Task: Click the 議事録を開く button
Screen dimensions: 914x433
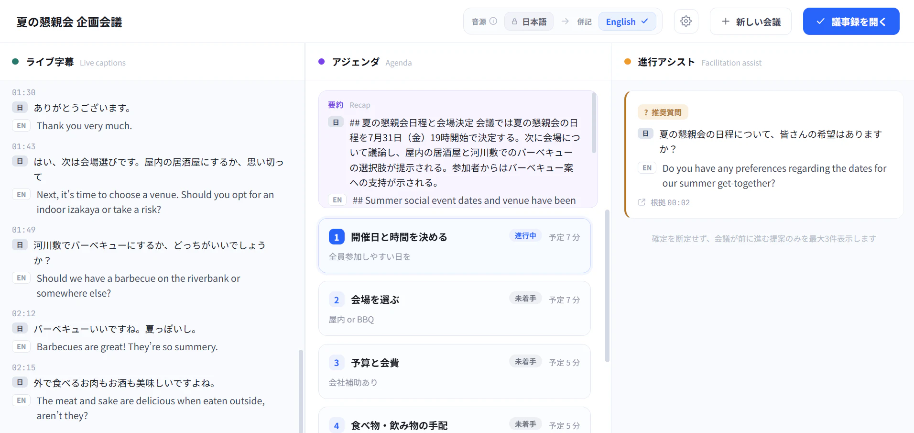Action: click(x=851, y=22)
